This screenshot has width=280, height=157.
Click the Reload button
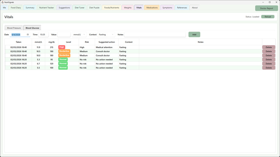click(268, 17)
